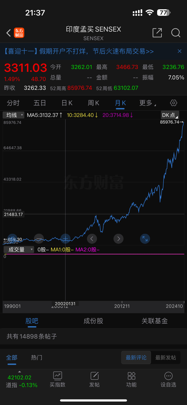Viewport: 187px width, 405px height.
Task: Tap the MA 20:3714.98 value
Action: (118, 115)
